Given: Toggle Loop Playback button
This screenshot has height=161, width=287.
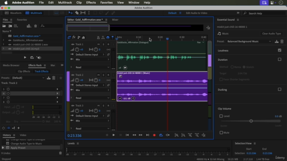Looking at the screenshot, I should (x=161, y=135).
